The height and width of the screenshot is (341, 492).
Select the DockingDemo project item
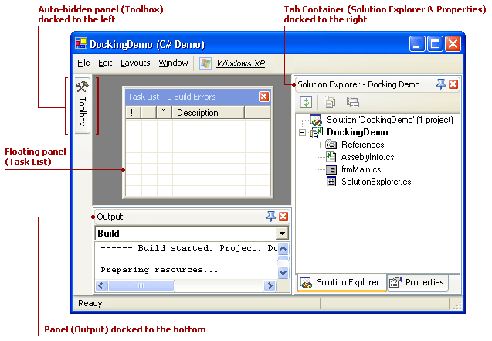[357, 132]
